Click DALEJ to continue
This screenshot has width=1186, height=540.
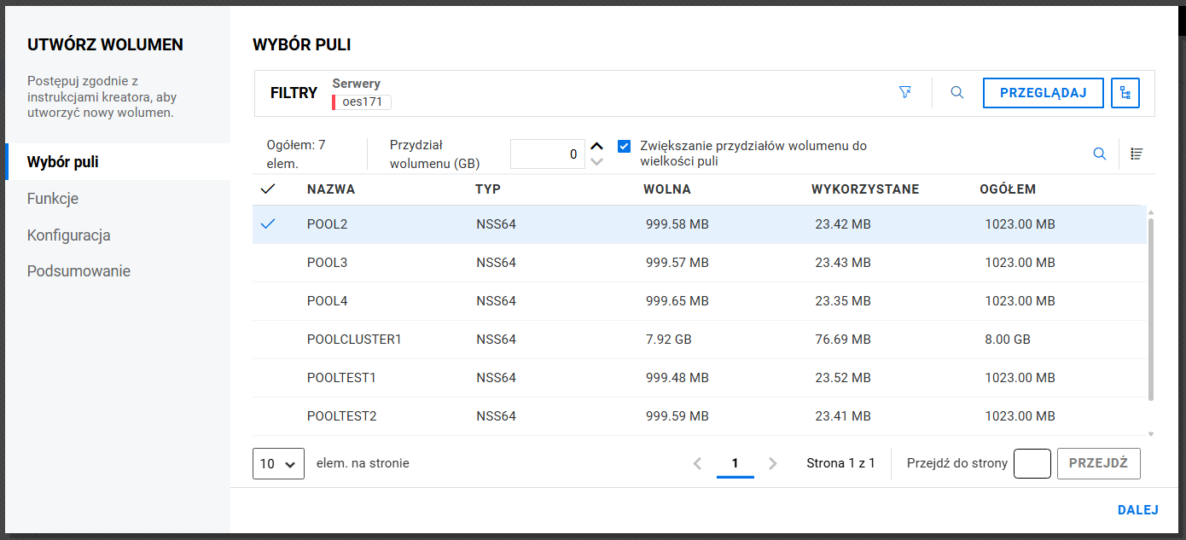point(1137,510)
